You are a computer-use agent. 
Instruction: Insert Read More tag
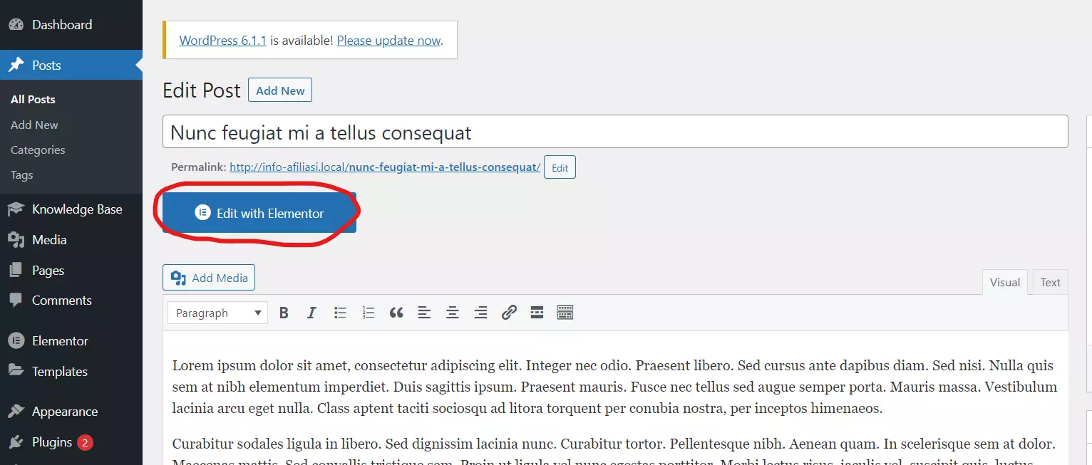point(537,312)
